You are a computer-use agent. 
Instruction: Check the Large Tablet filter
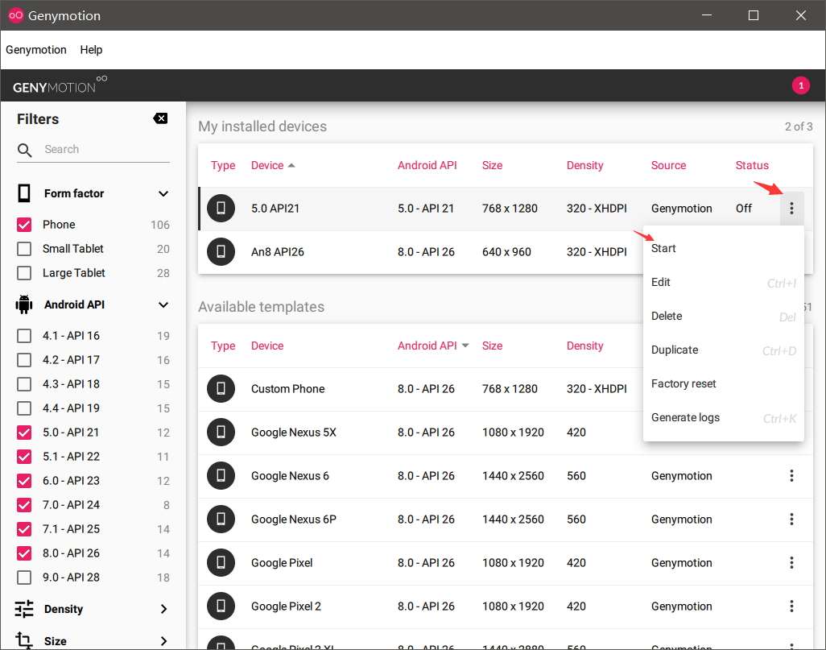[x=24, y=273]
